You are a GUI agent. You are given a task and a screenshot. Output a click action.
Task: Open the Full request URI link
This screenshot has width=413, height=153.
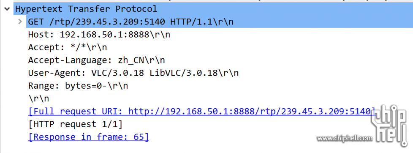(x=201, y=112)
